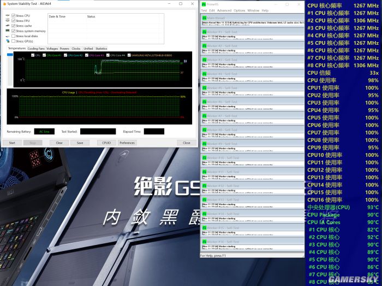Image resolution: width=382 pixels, height=286 pixels.
Task: Click the Test Started black field
Action: [x=98, y=132]
